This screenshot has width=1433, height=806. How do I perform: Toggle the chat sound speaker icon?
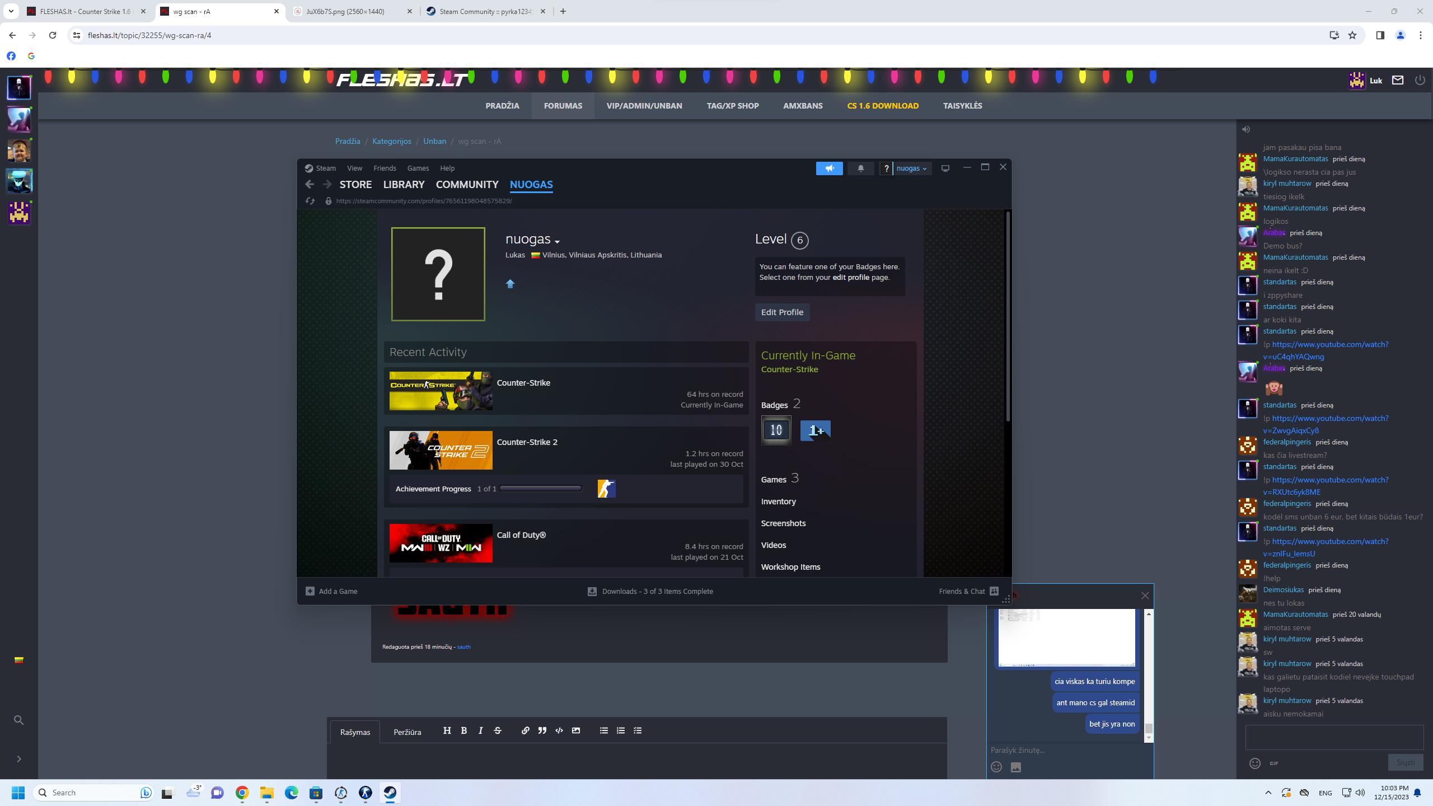click(x=1246, y=129)
